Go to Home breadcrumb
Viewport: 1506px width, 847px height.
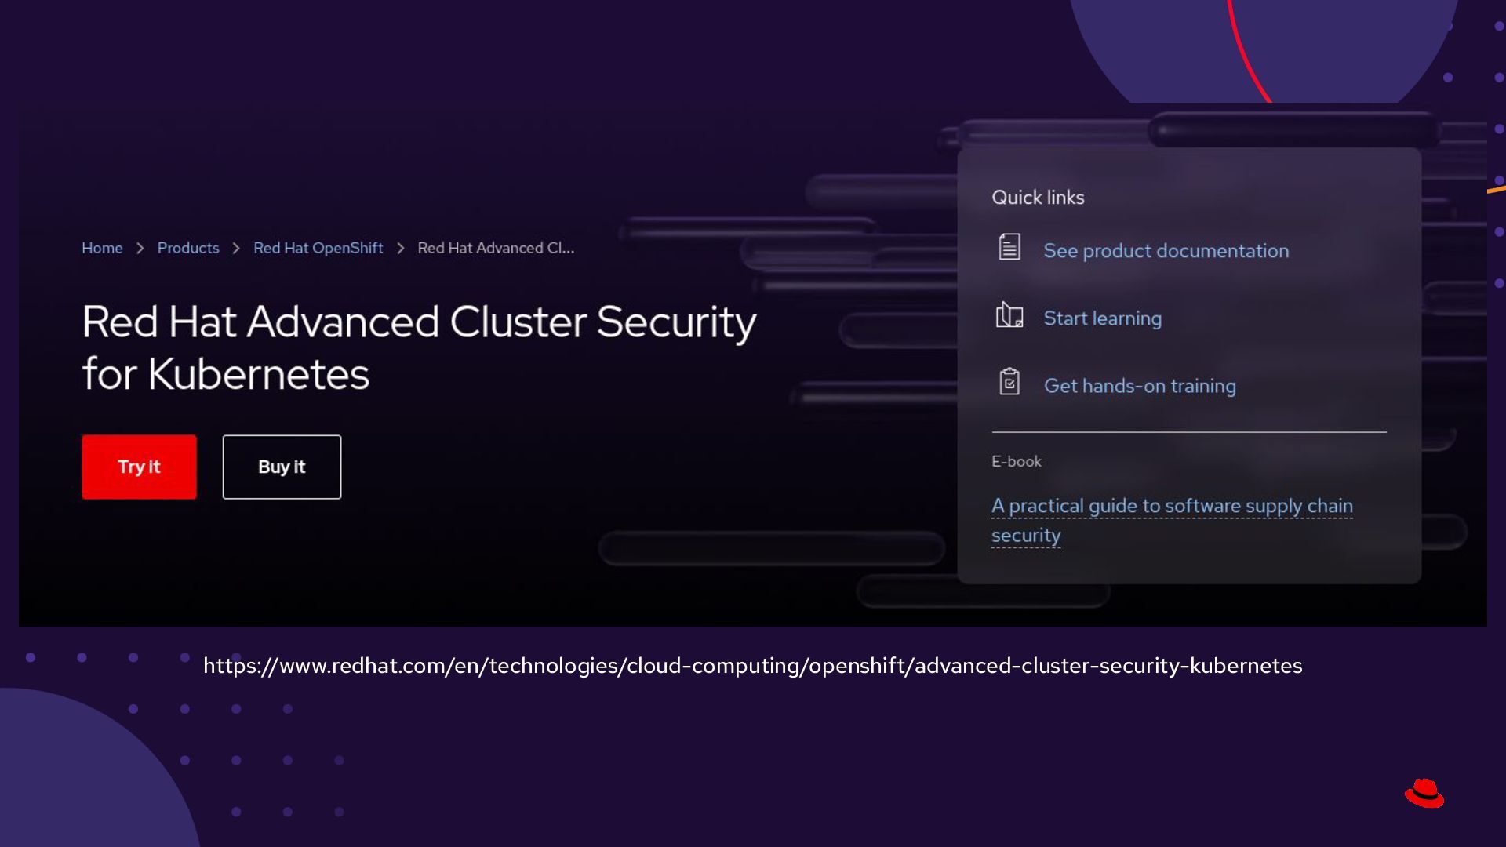102,248
